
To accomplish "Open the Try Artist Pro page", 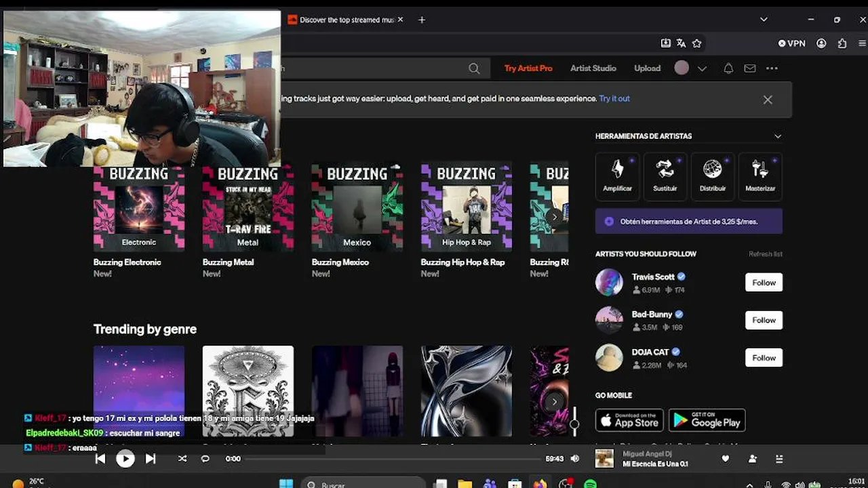I will (528, 68).
